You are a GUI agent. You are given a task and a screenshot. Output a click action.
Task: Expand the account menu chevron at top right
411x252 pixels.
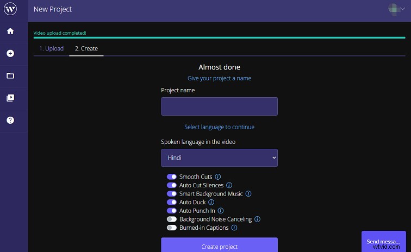tap(403, 9)
